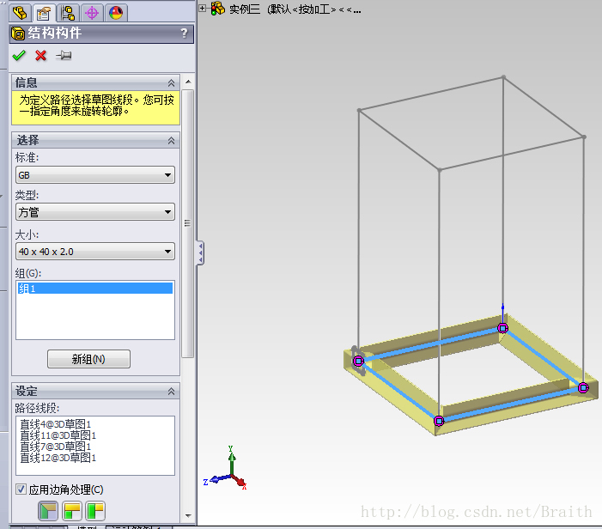Open the 大小 40 x 40 x 2.0 dropdown

pos(95,252)
